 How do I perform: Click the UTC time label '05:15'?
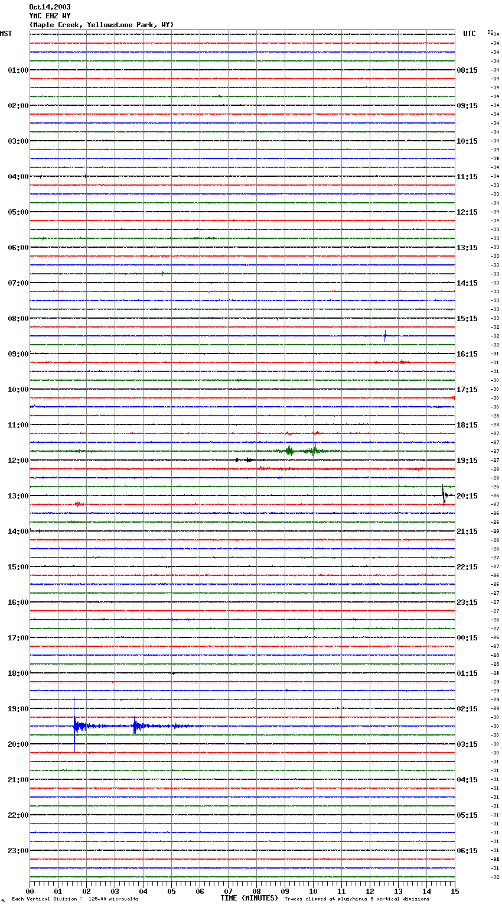click(x=467, y=815)
